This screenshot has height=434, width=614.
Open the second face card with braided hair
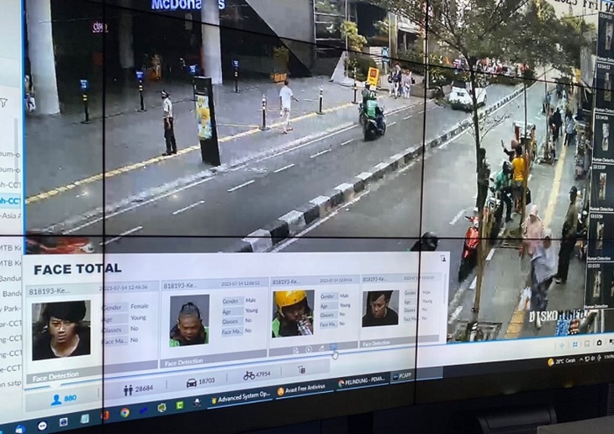pyautogui.click(x=189, y=320)
